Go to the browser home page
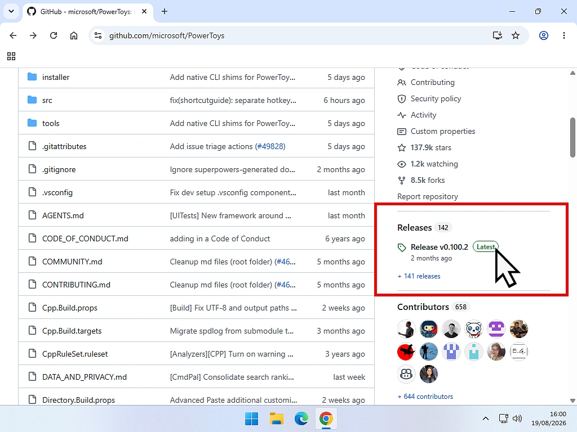 click(74, 35)
